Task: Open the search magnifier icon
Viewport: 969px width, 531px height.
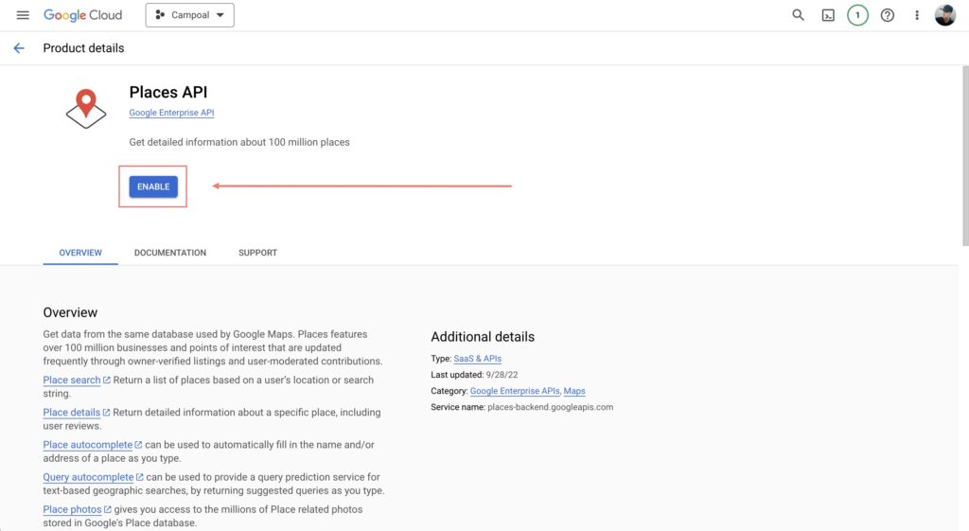Action: tap(798, 15)
